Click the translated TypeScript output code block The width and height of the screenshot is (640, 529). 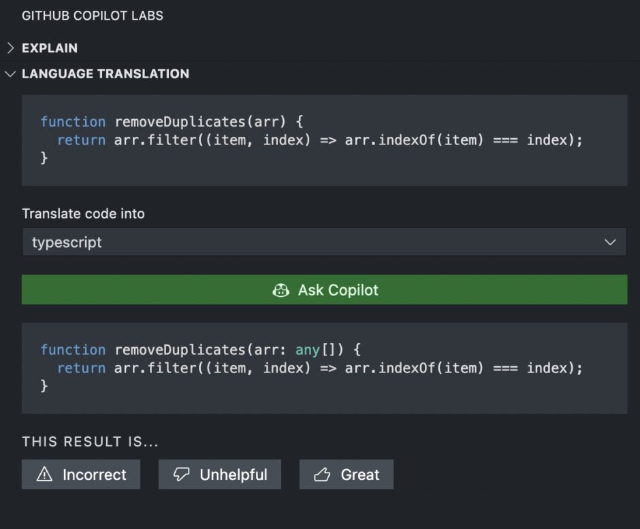click(325, 368)
